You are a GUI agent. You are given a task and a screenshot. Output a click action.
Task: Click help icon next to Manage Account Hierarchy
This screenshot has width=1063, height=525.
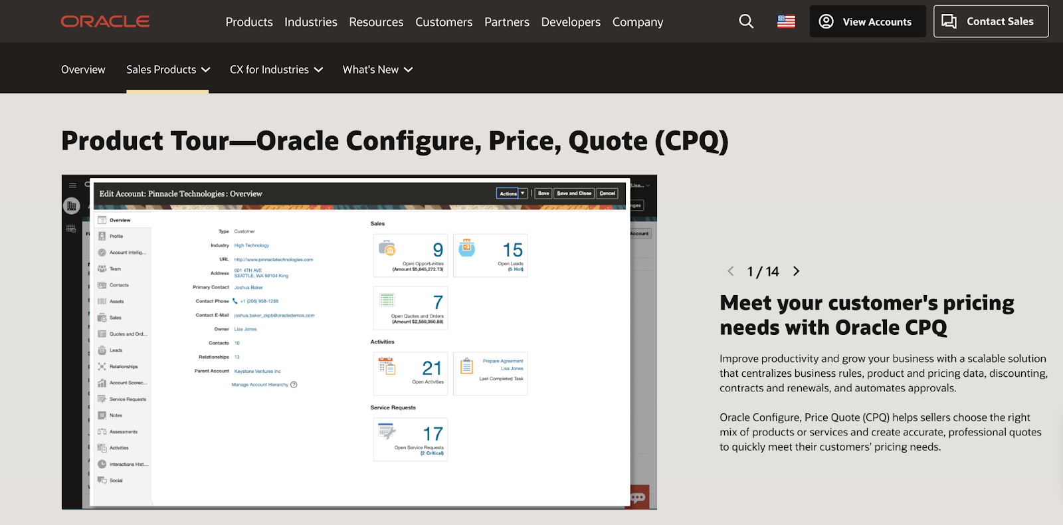[x=294, y=385]
